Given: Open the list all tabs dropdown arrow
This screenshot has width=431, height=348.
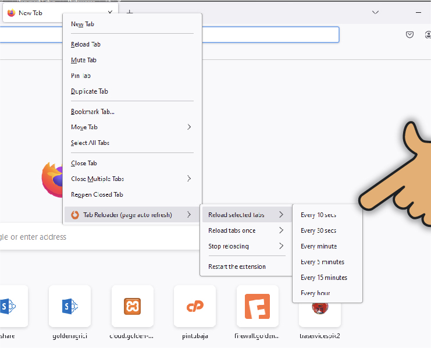Looking at the screenshot, I should (x=376, y=12).
